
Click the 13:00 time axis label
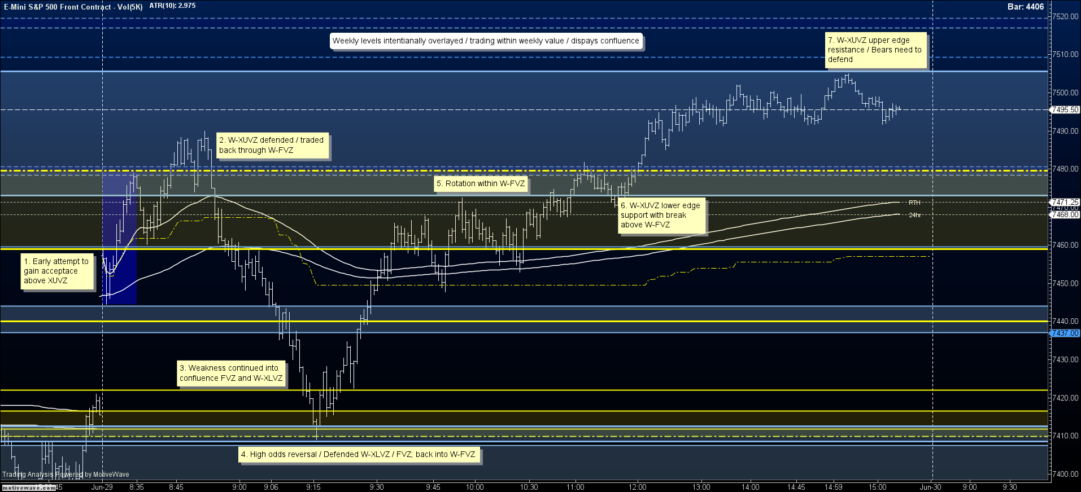pos(701,487)
